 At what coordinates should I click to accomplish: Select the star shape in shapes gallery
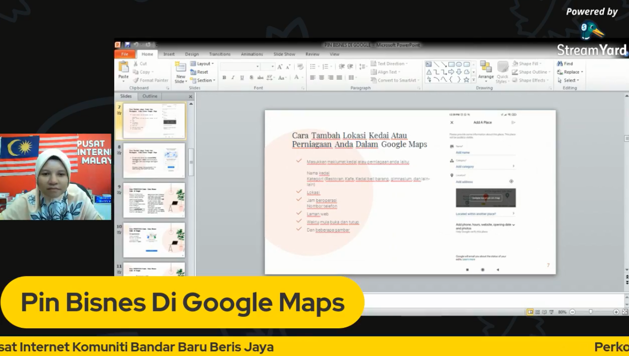coord(466,79)
